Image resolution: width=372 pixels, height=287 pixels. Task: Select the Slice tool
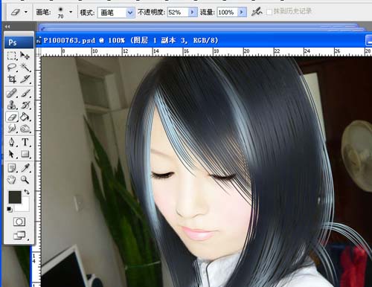[25, 80]
